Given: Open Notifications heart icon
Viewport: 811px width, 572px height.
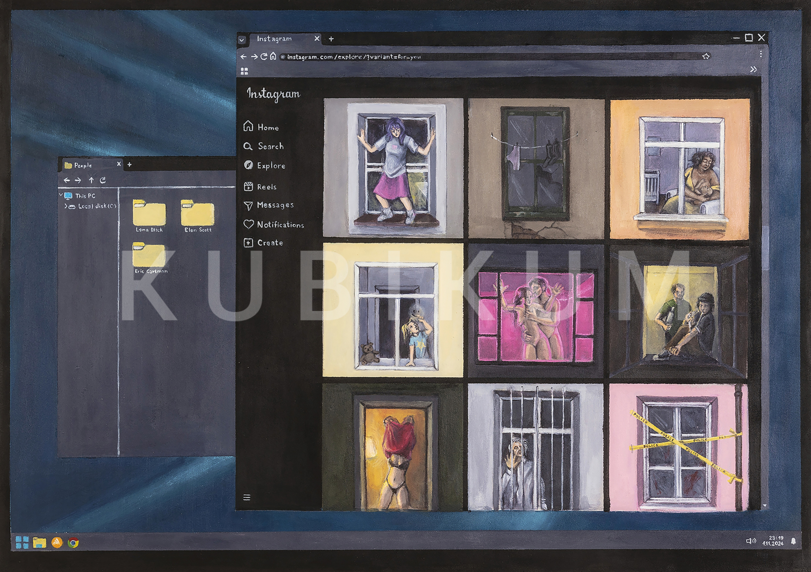Looking at the screenshot, I should pos(248,224).
